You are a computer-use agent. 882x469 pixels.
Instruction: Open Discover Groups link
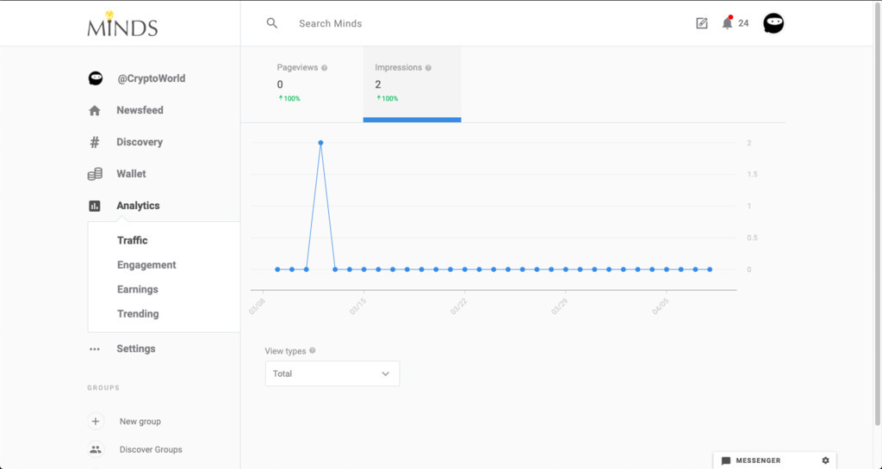[151, 449]
